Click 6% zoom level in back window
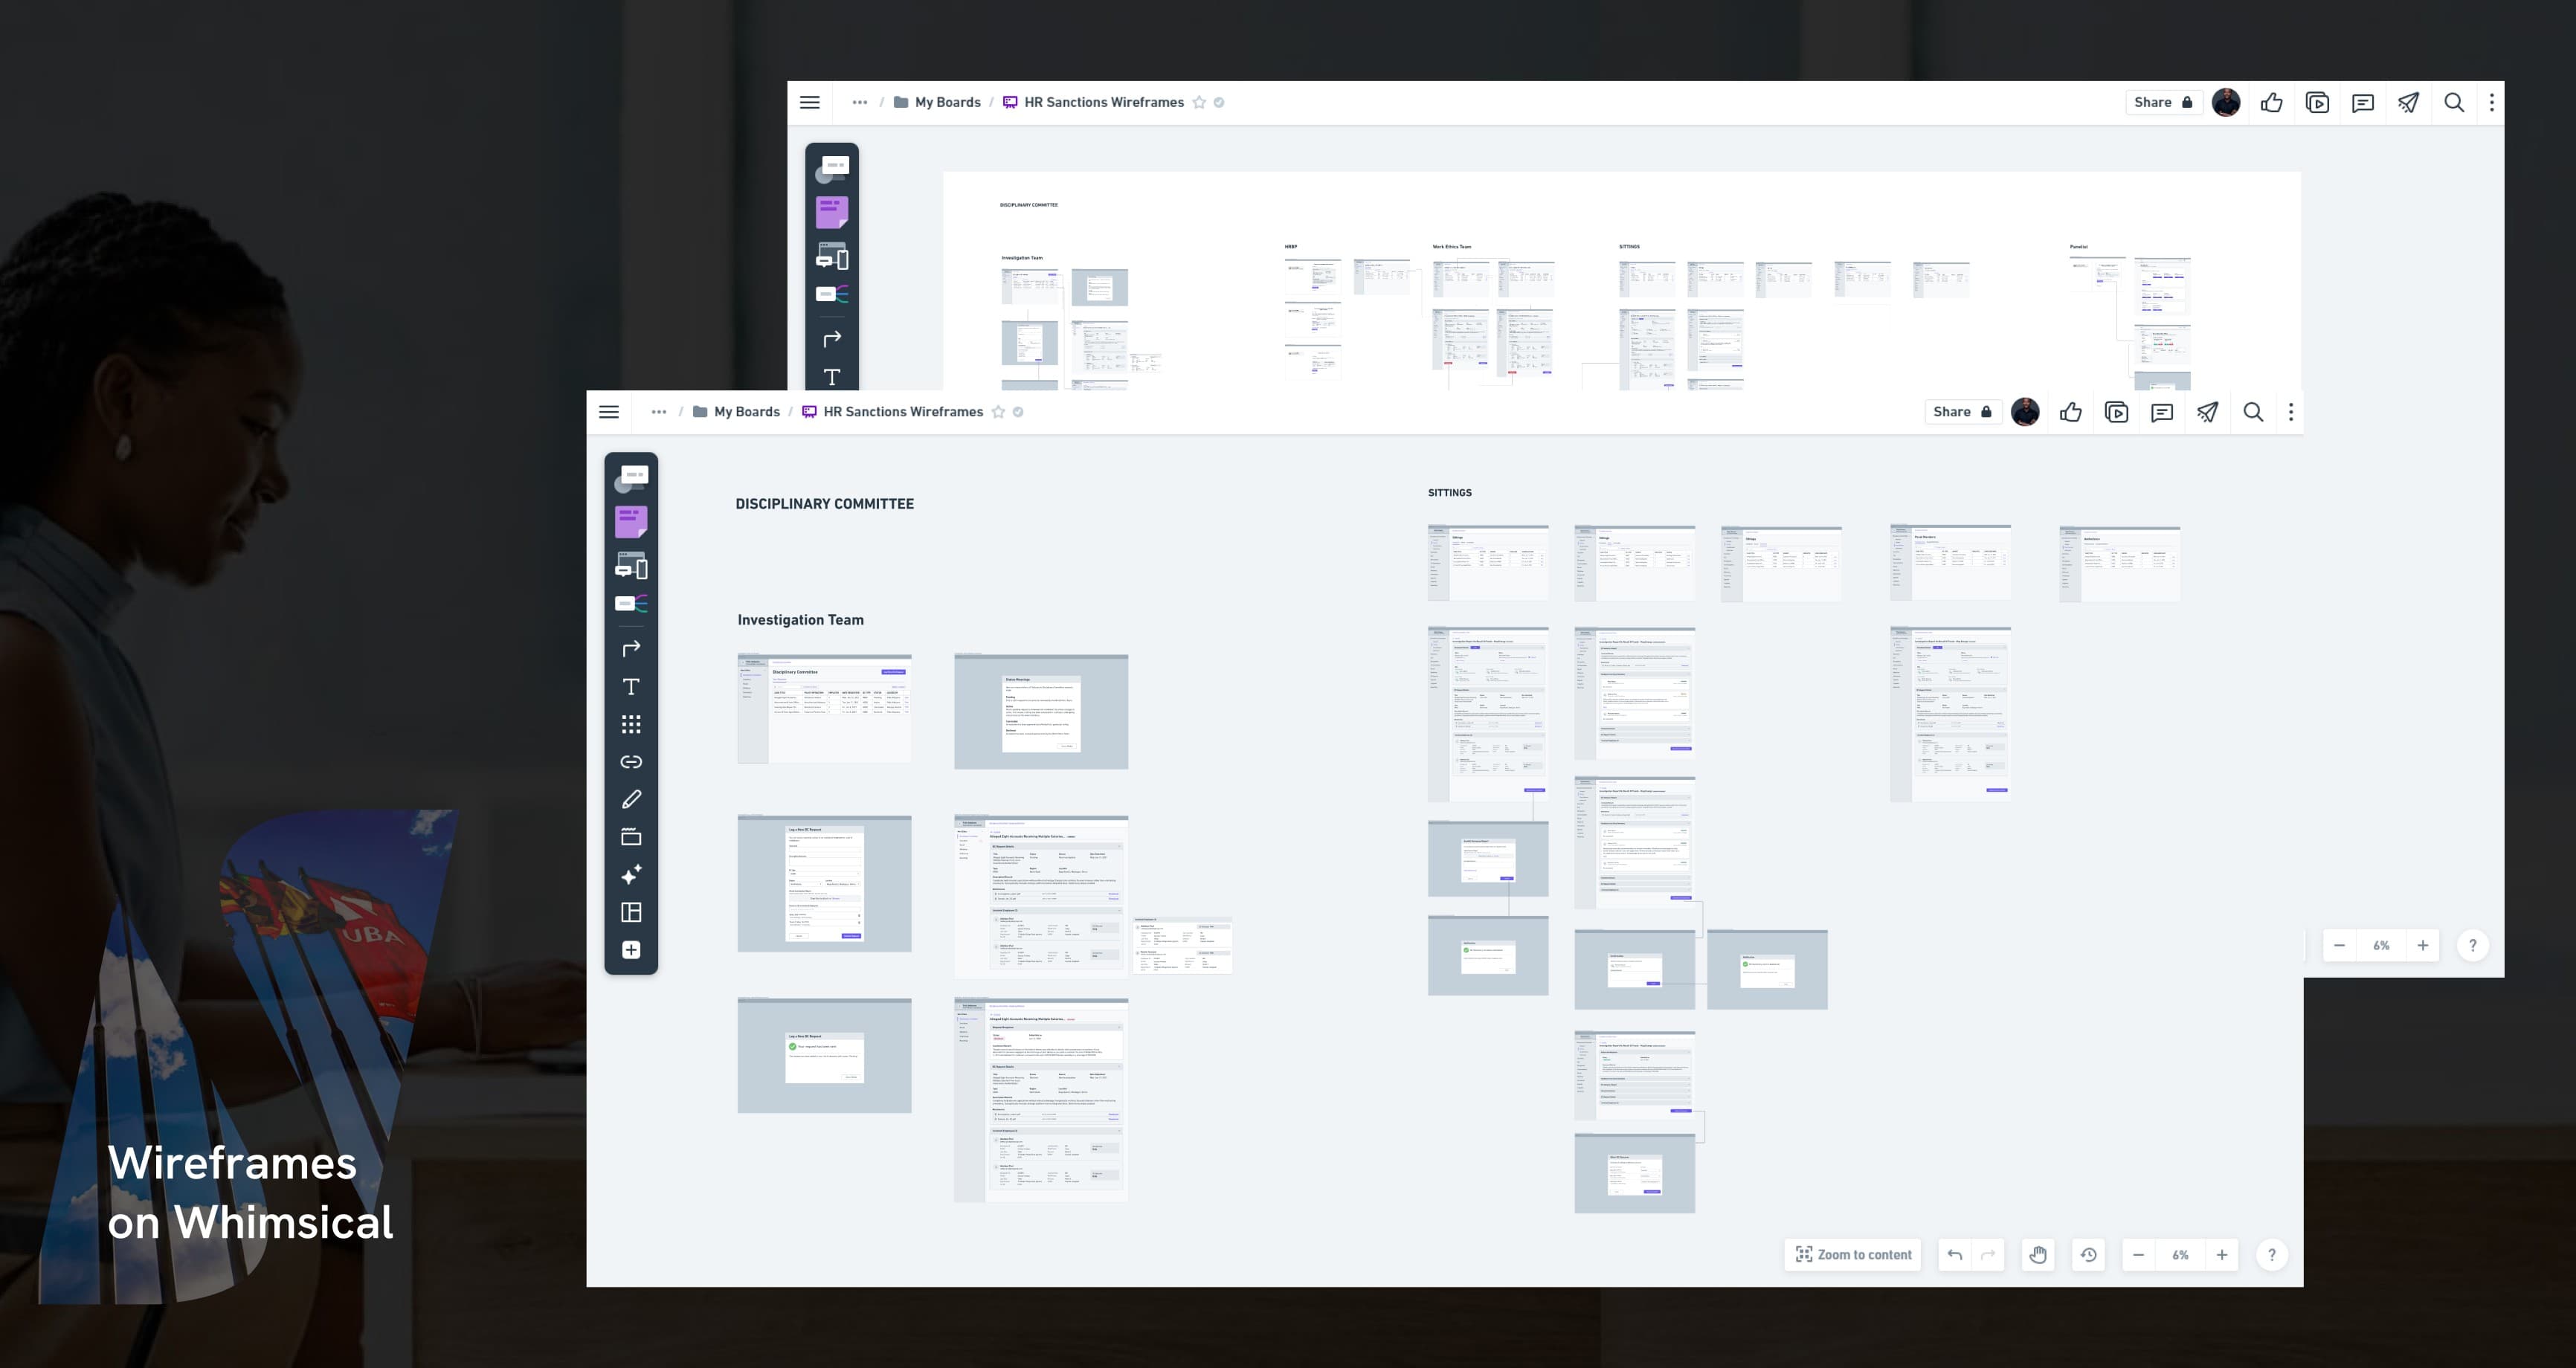 2381,945
